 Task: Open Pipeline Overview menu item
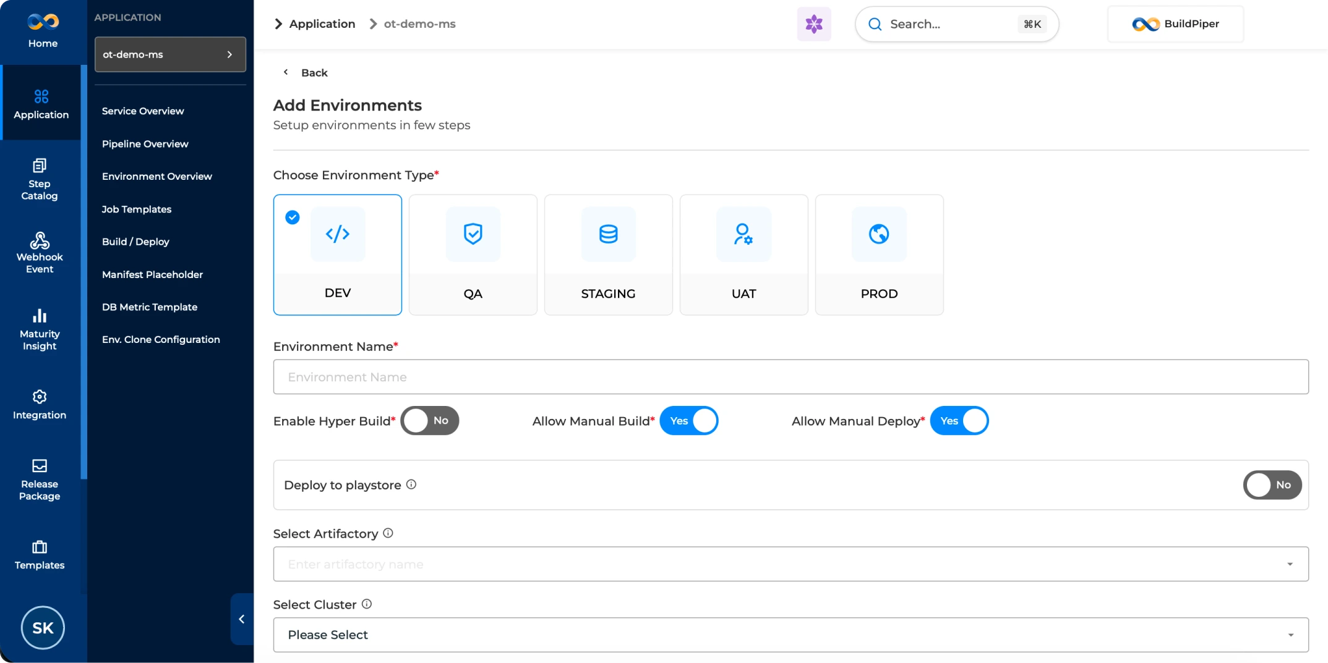[145, 144]
